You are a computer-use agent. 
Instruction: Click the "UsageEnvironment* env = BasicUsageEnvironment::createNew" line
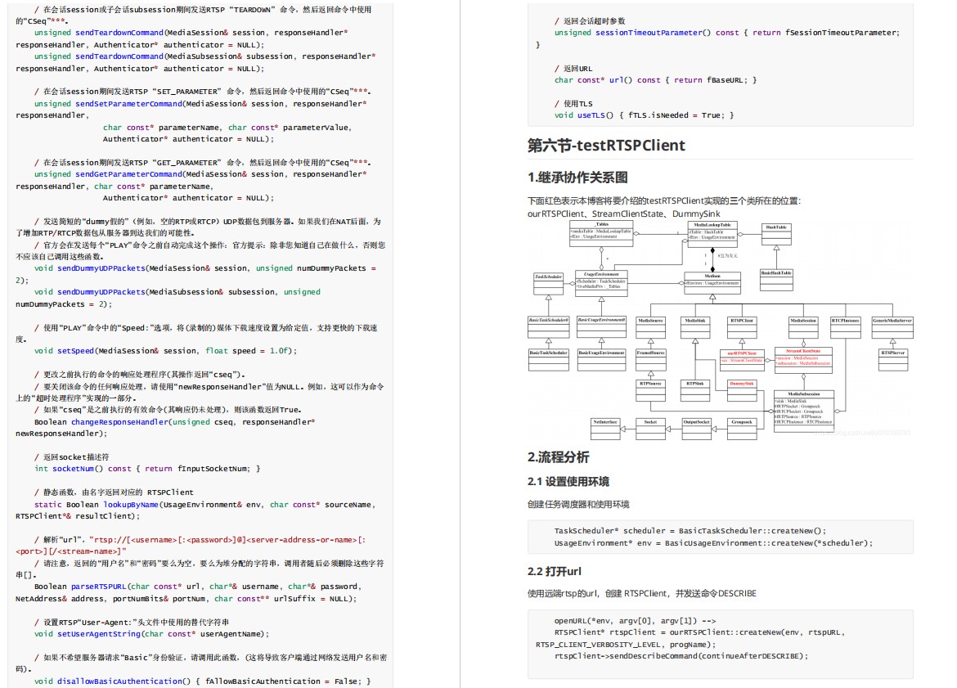713,543
